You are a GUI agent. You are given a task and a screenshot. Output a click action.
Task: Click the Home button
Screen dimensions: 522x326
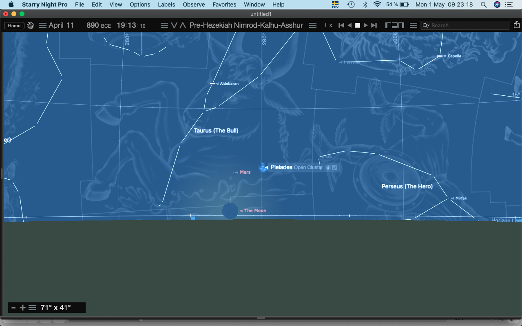pyautogui.click(x=14, y=26)
